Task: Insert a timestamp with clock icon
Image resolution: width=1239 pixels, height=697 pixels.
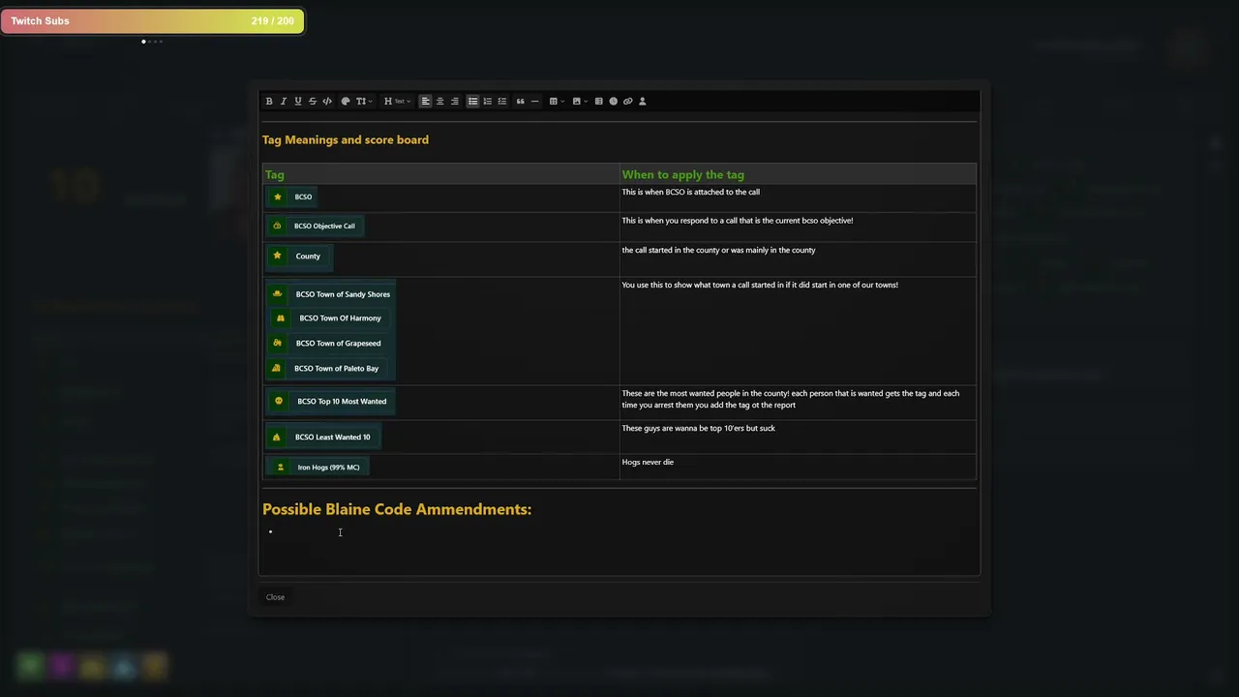Action: (613, 101)
